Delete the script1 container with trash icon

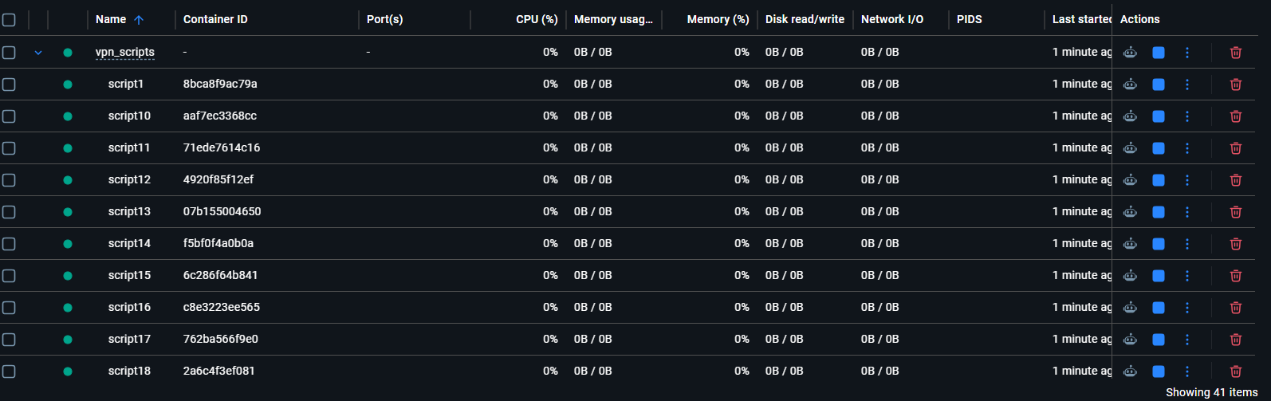click(1235, 85)
